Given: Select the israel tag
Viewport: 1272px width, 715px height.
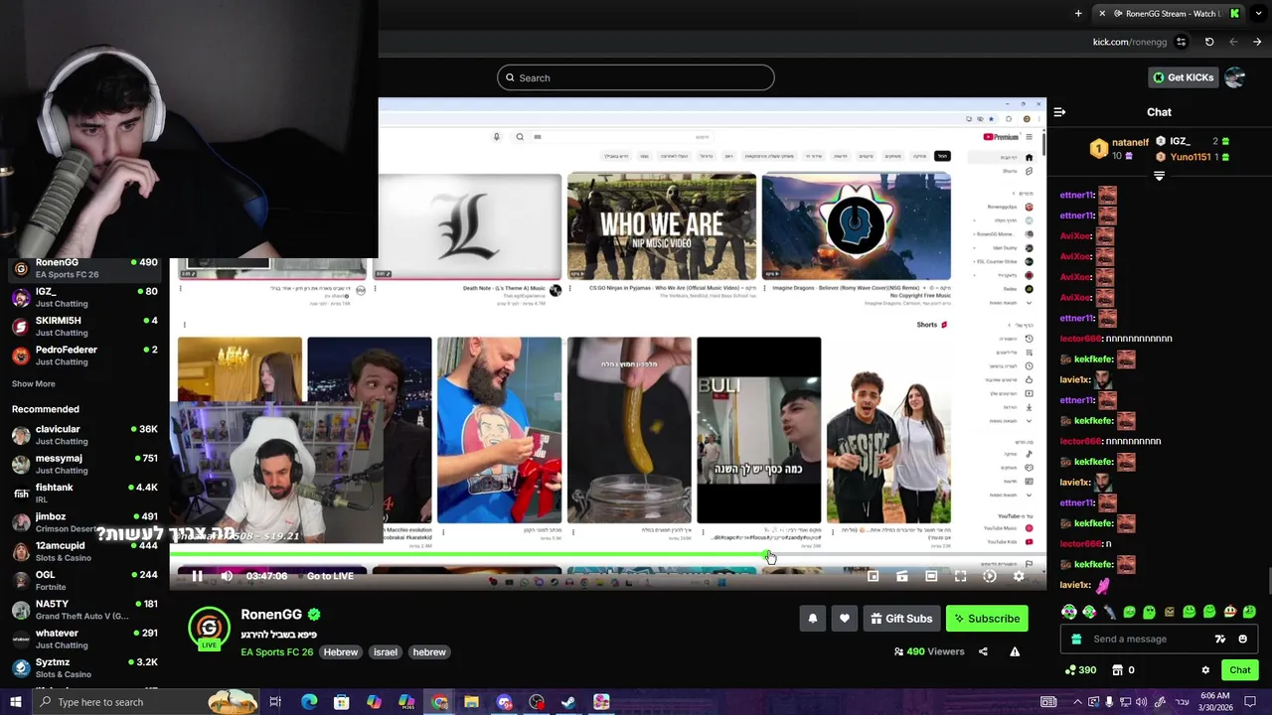Looking at the screenshot, I should 386,652.
